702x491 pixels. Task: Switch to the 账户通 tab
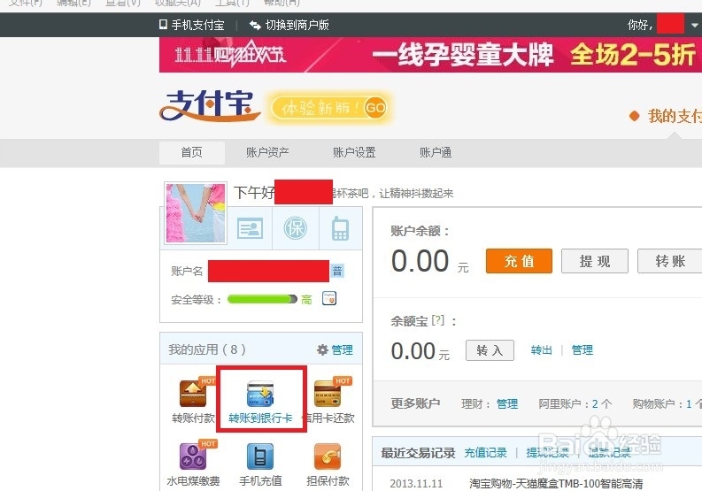[436, 153]
